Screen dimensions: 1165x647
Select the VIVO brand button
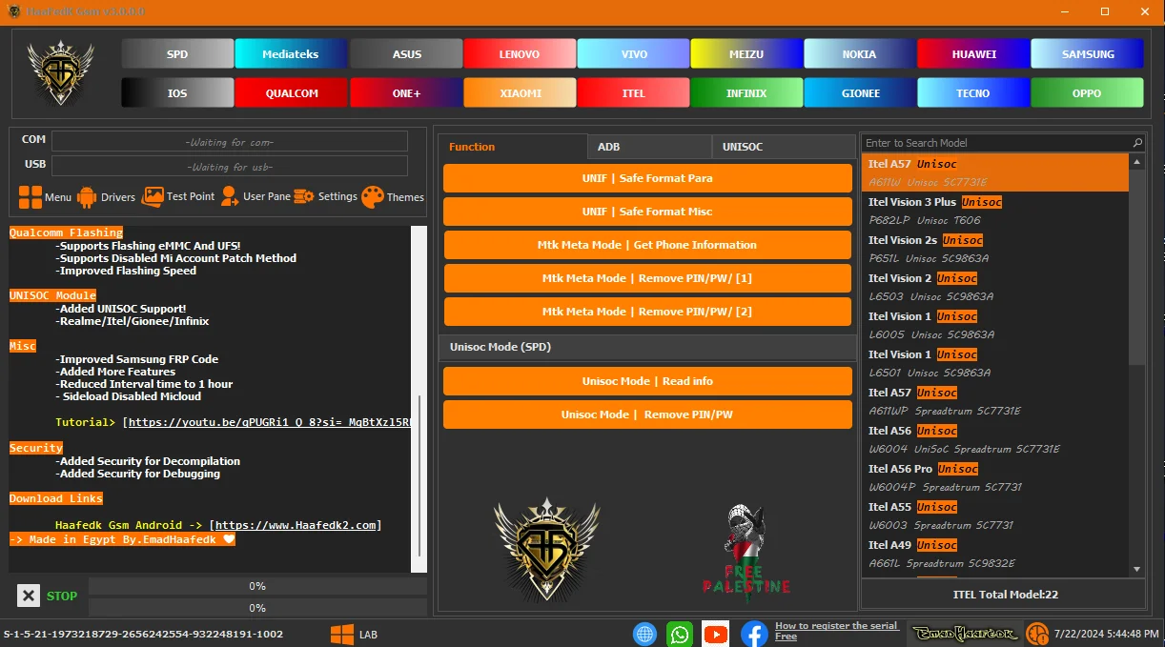click(634, 54)
